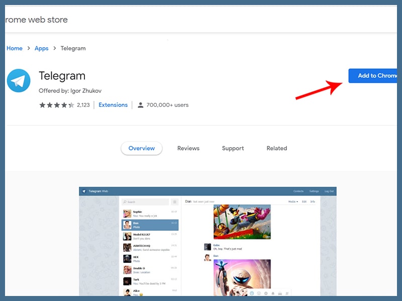Click the Telegram breadcrumb text
Image resolution: width=402 pixels, height=301 pixels.
point(73,48)
